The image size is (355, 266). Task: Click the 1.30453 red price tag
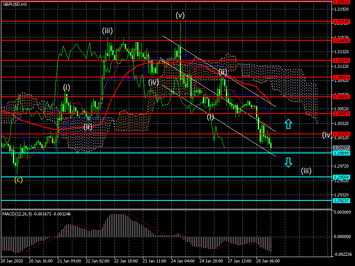click(341, 114)
